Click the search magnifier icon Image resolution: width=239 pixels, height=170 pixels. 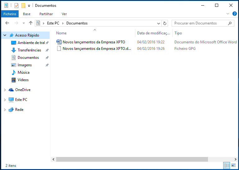point(230,23)
